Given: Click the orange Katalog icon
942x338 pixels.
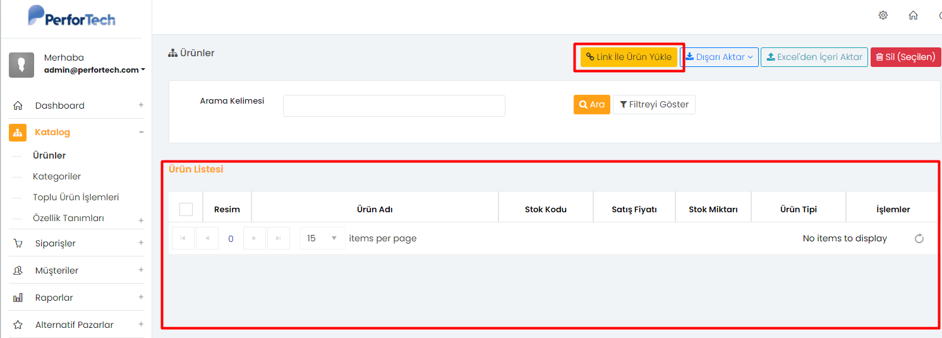Looking at the screenshot, I should [x=18, y=132].
